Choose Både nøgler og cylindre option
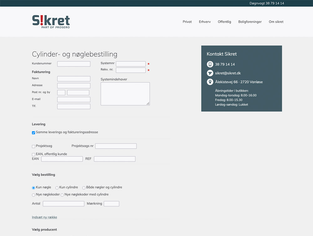The height and width of the screenshot is (236, 313). pos(84,188)
